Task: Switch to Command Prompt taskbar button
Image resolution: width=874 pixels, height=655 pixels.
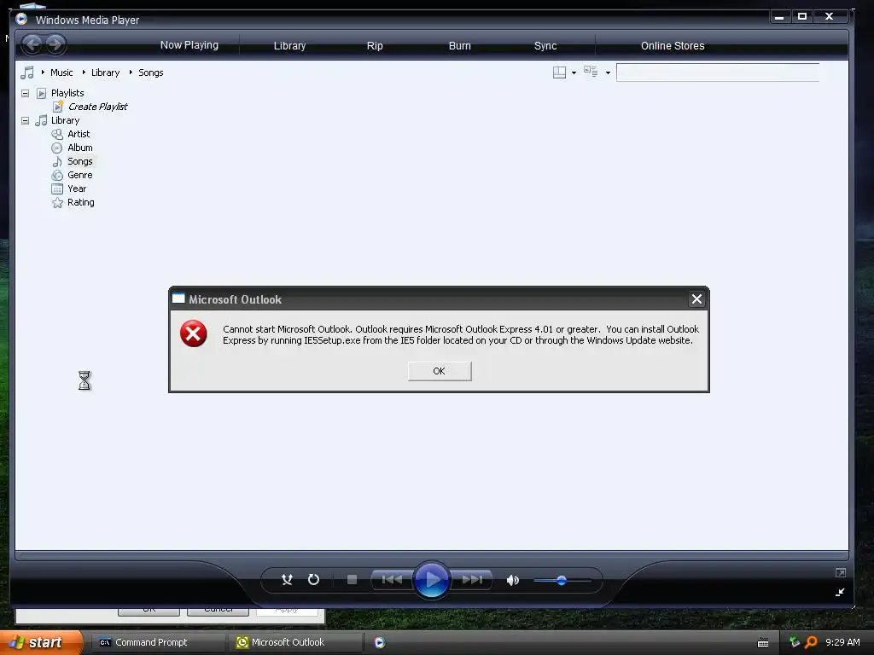Action: click(x=158, y=642)
